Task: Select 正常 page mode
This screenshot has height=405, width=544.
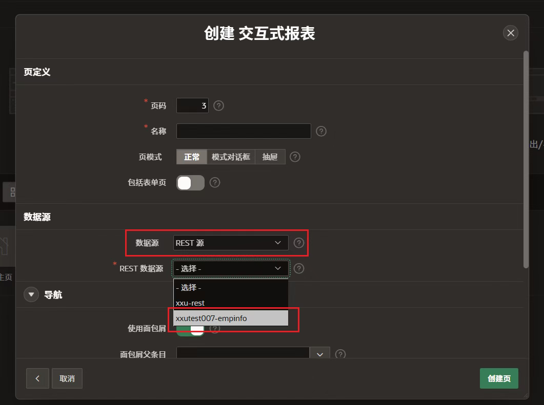Action: pos(192,157)
